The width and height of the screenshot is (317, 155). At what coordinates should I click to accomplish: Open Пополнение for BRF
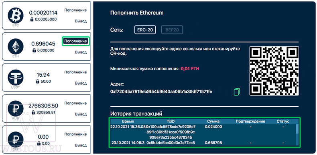[x=75, y=134]
